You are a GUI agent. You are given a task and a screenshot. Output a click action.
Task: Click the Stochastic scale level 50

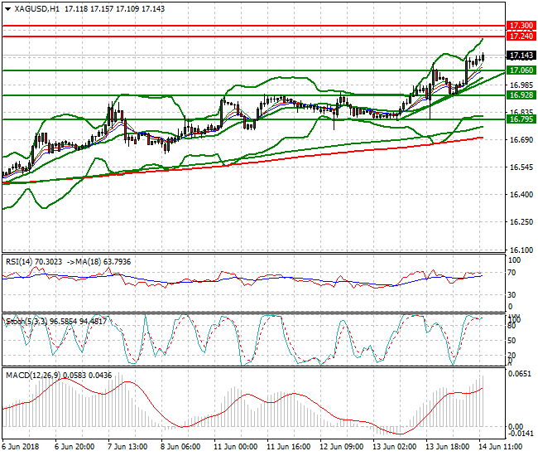[x=512, y=341]
